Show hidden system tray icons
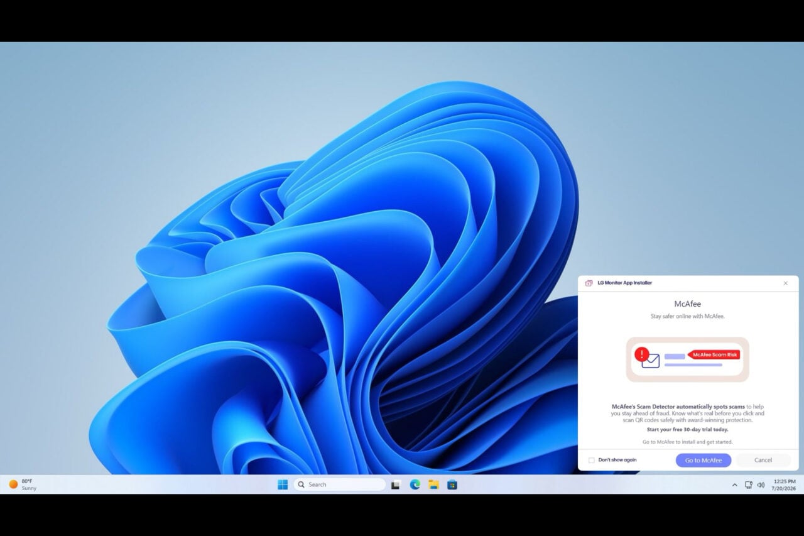The image size is (804, 536). (734, 485)
